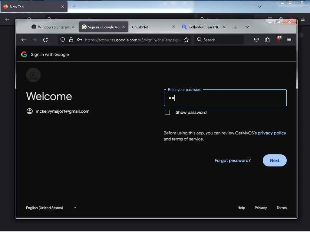The width and height of the screenshot is (310, 232).
Task: Close the Windows 8 Enterprise tab
Action: 73,27
